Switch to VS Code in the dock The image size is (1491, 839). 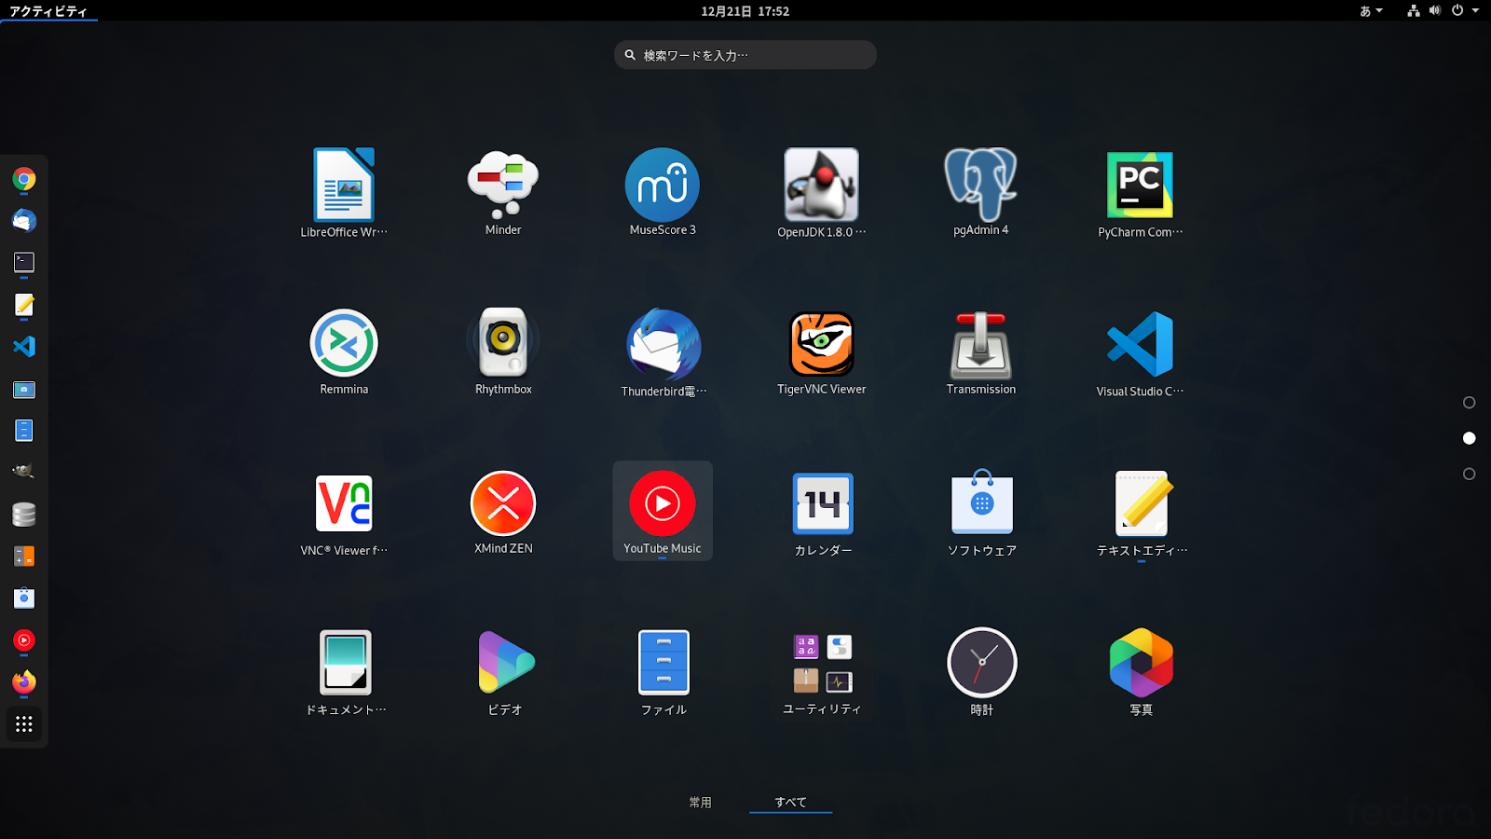24,347
